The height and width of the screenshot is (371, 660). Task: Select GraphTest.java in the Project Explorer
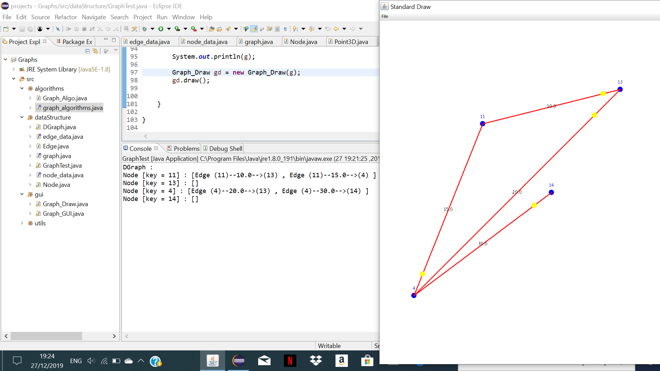pyautogui.click(x=63, y=165)
